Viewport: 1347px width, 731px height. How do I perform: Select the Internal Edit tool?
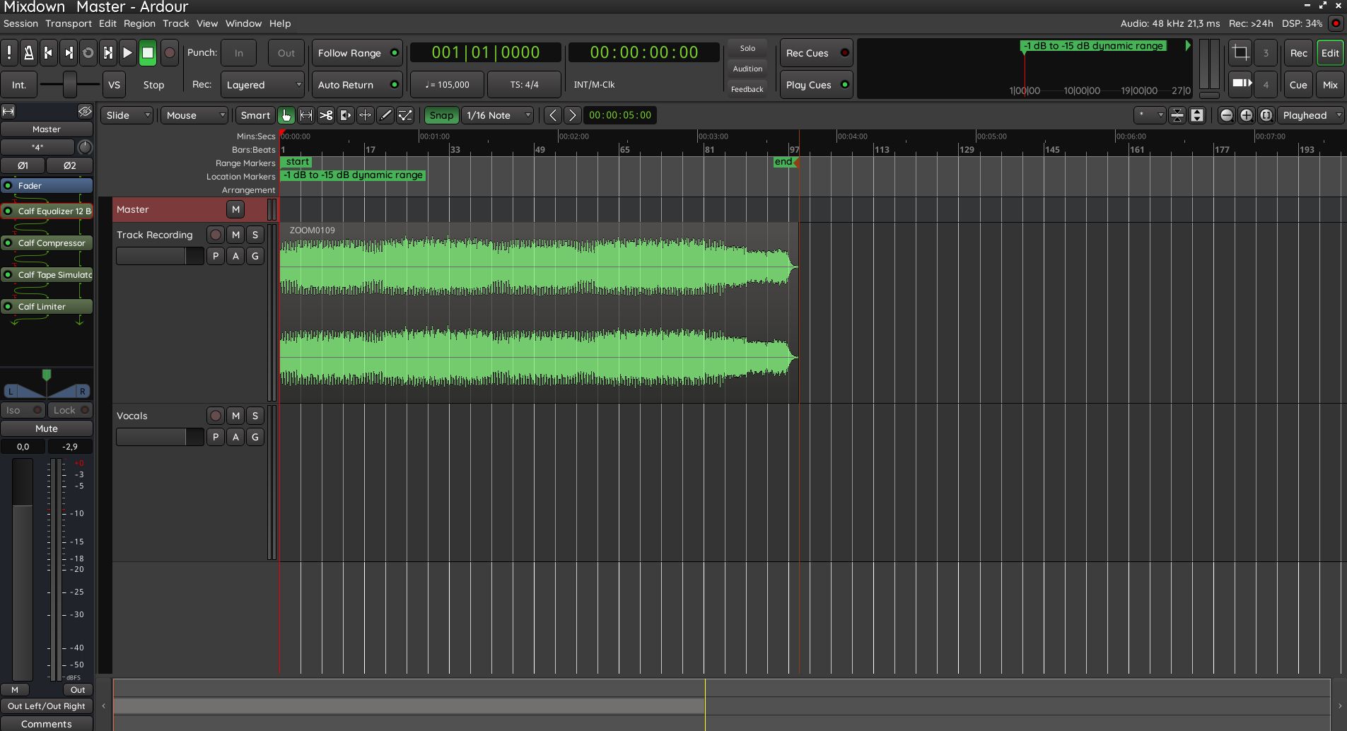point(405,115)
